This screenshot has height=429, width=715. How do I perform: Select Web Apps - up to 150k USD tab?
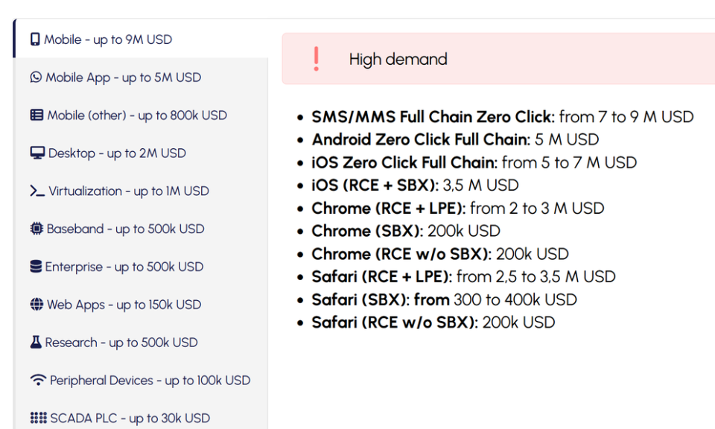(124, 305)
